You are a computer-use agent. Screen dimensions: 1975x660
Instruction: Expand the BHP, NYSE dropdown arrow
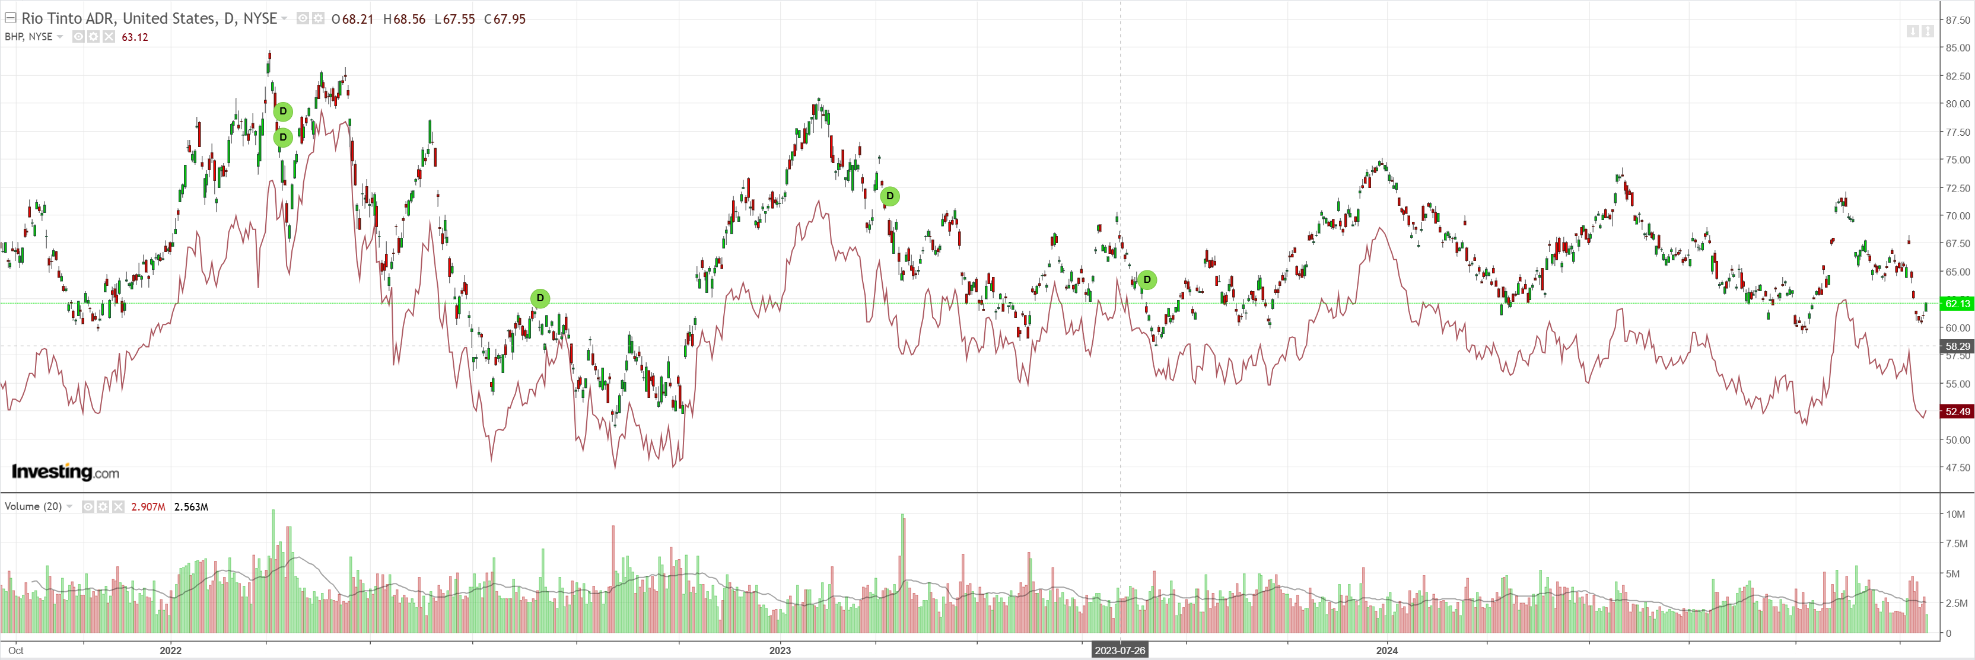[60, 37]
